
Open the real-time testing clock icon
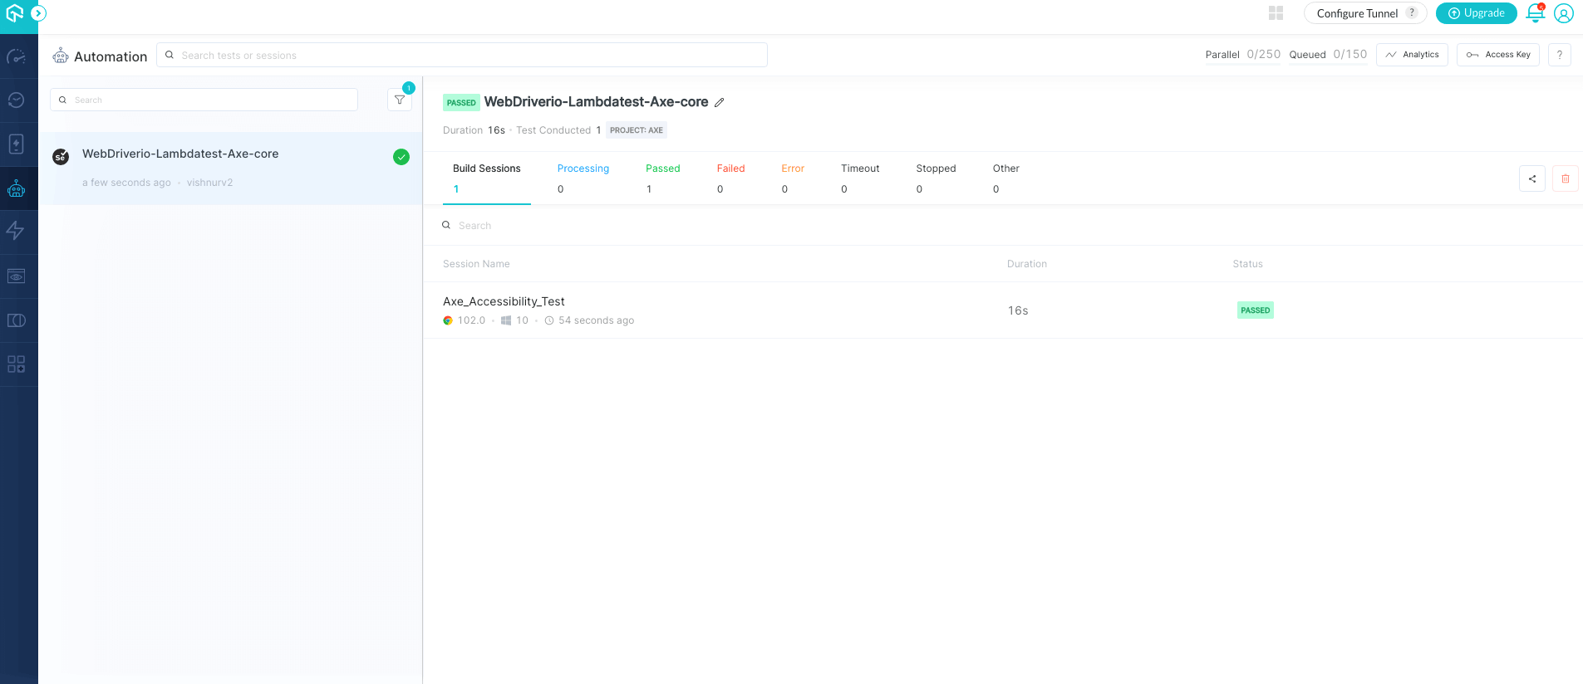click(x=17, y=100)
